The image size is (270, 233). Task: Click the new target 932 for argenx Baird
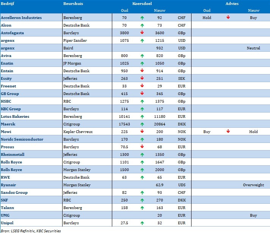click(160, 48)
